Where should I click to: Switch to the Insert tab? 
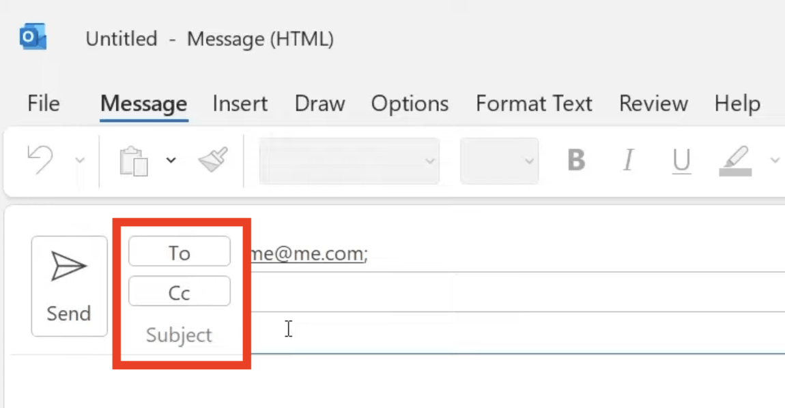click(x=240, y=104)
